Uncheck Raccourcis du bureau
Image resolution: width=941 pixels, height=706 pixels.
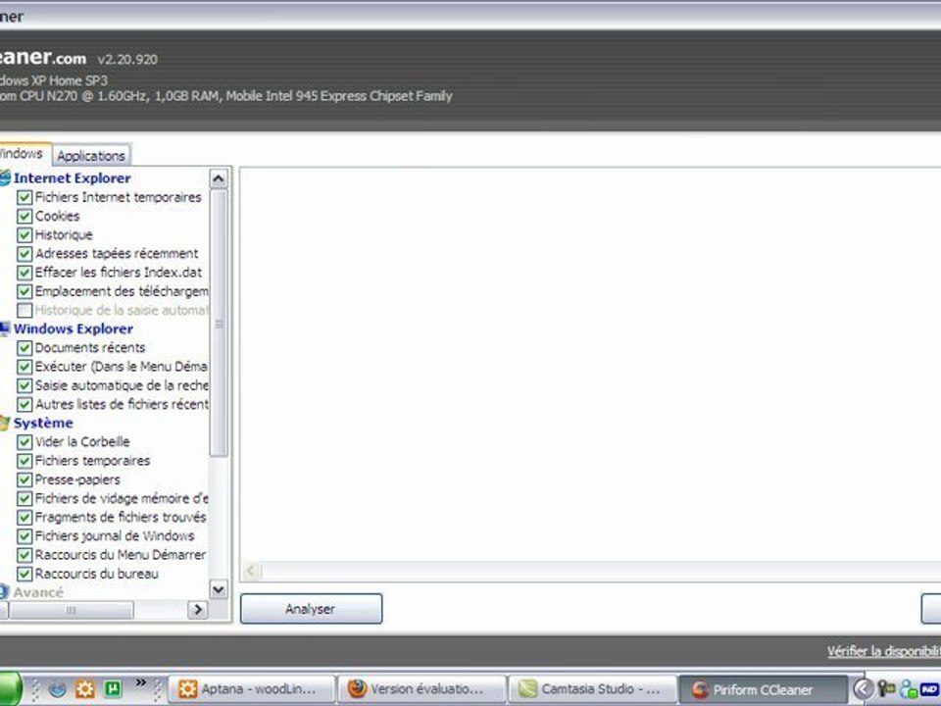click(25, 574)
